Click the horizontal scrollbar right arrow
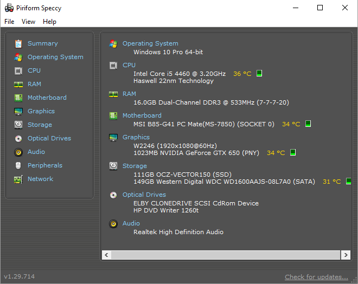This screenshot has width=358, height=284. click(346, 255)
